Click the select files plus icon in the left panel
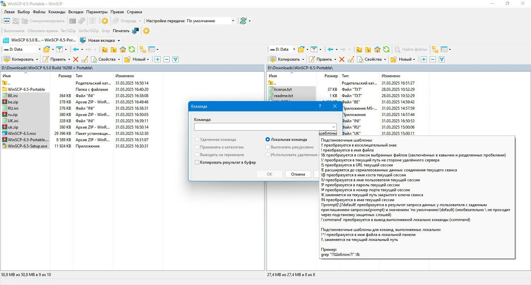Viewport: 531px width, 285px height. pyautogui.click(x=158, y=59)
